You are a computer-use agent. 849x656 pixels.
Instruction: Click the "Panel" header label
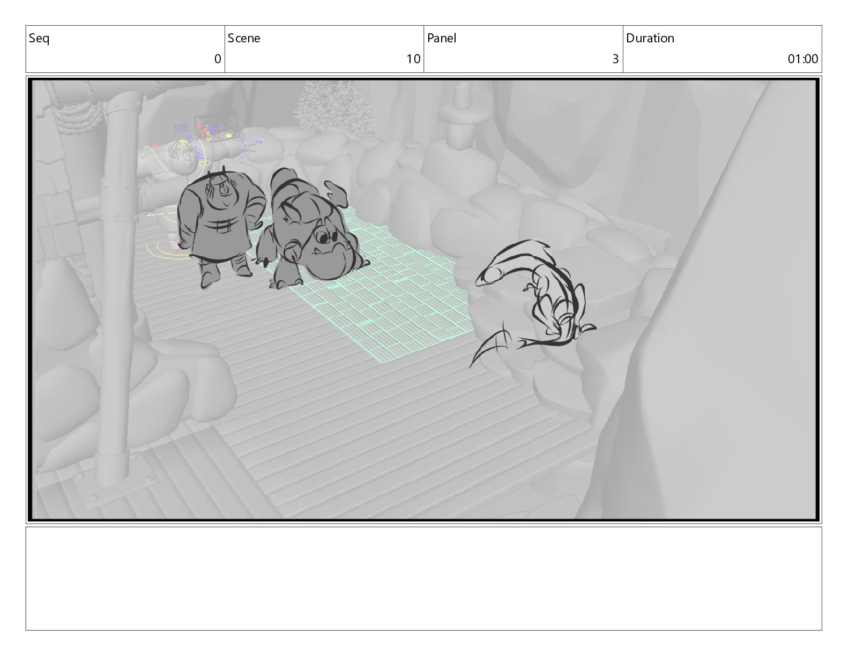tap(442, 38)
